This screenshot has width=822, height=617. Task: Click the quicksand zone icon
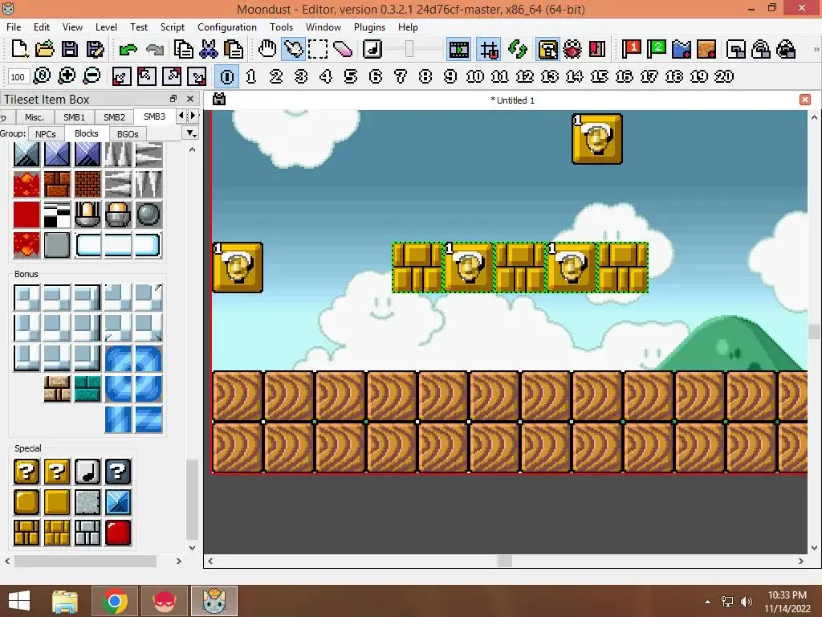(706, 50)
